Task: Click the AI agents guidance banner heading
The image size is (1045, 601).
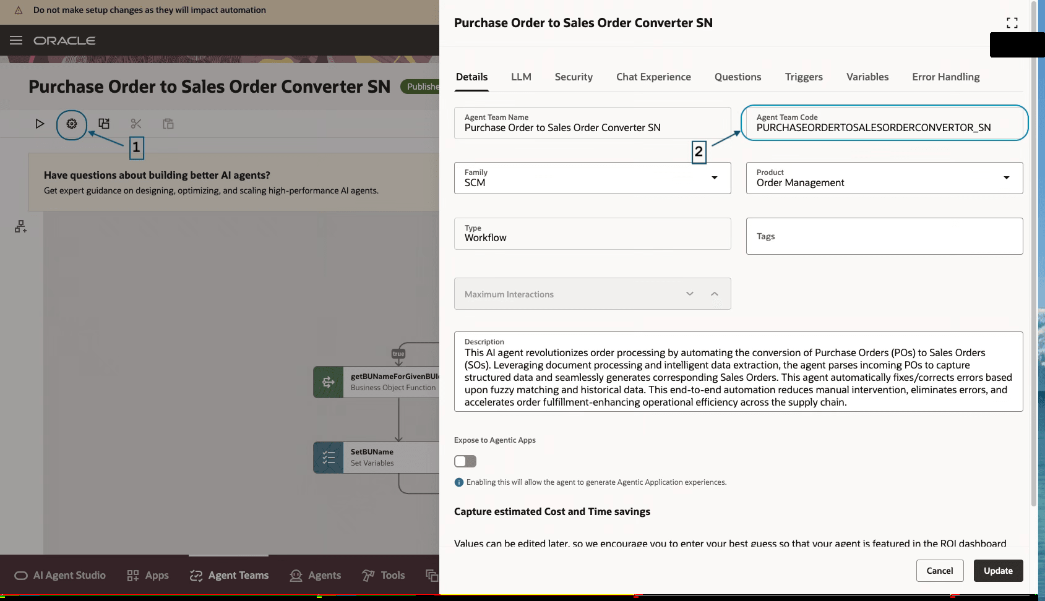Action: [x=157, y=176]
